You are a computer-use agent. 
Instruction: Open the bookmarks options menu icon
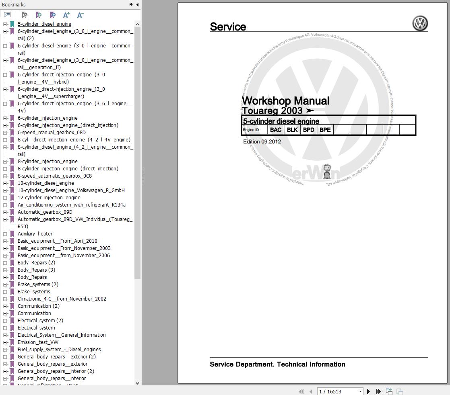point(7,14)
